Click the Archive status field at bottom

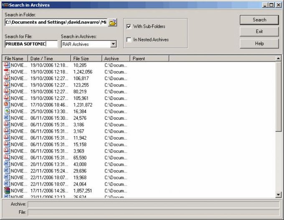(x=153, y=205)
